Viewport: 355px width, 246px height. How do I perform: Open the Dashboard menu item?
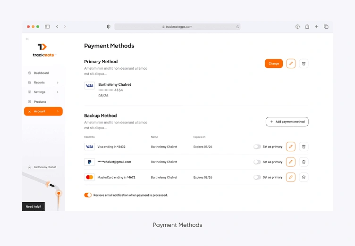[x=41, y=73]
